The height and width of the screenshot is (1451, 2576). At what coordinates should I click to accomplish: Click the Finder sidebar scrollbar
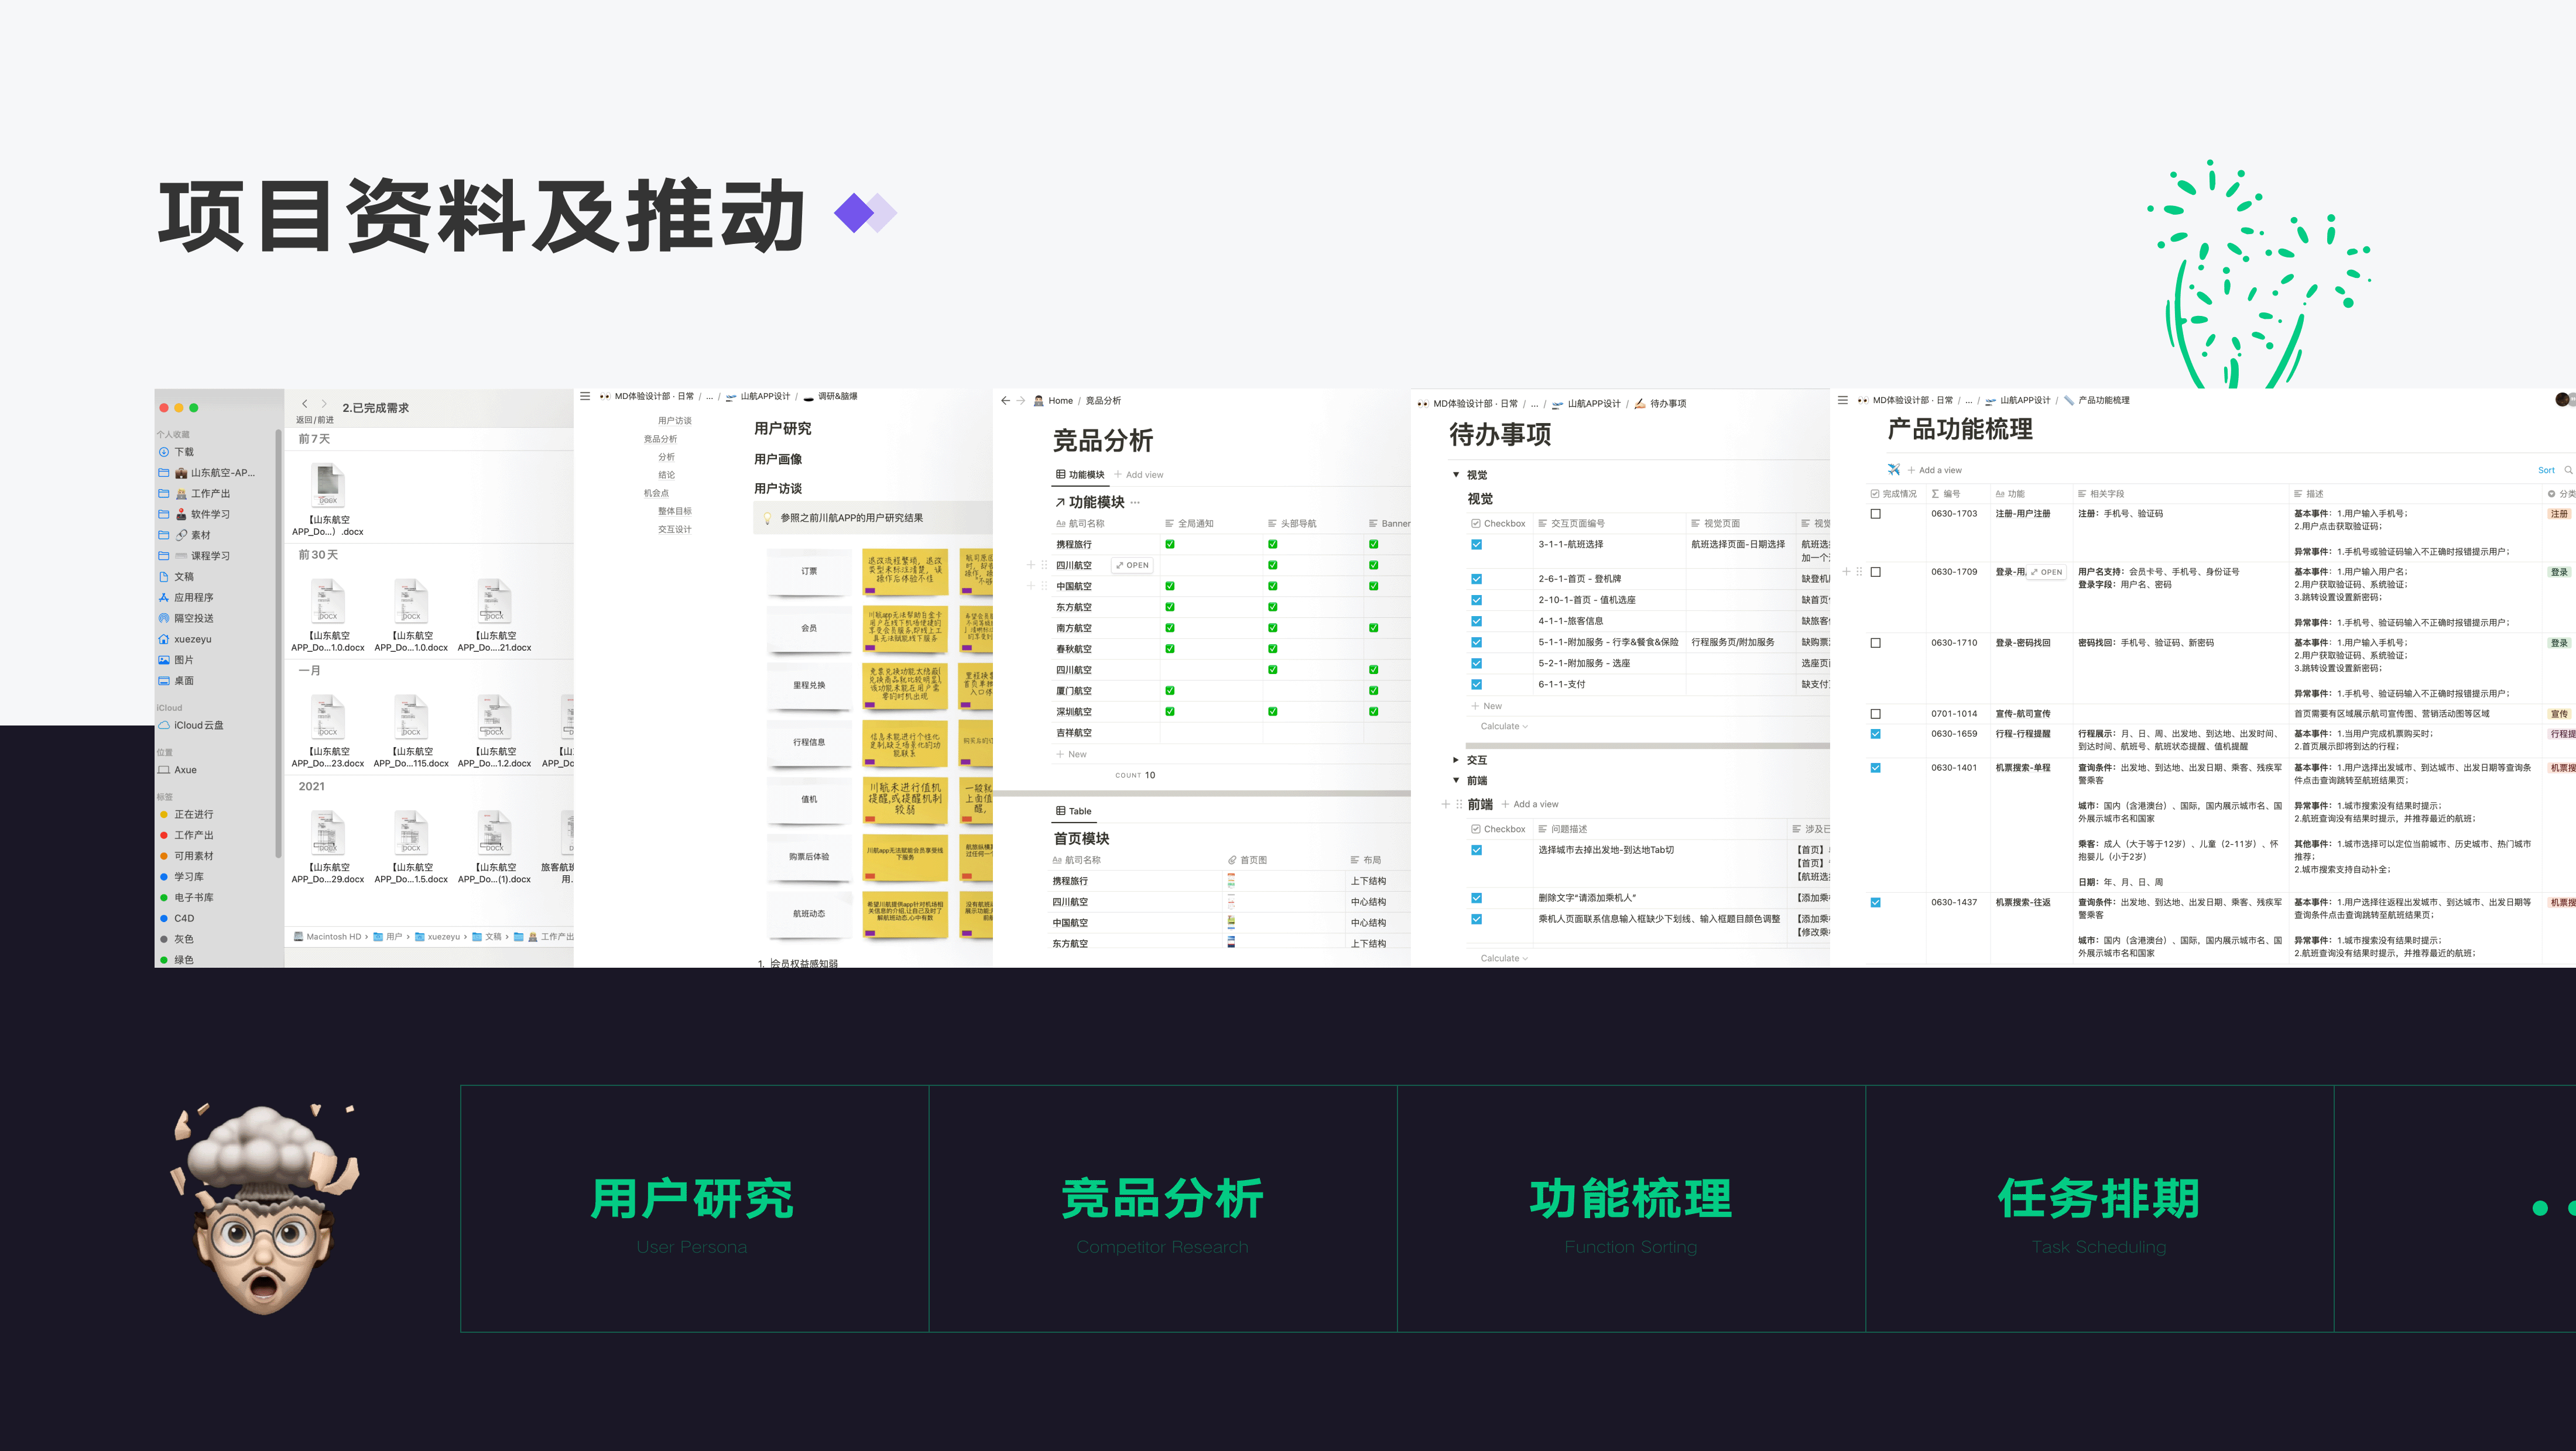coord(278,642)
